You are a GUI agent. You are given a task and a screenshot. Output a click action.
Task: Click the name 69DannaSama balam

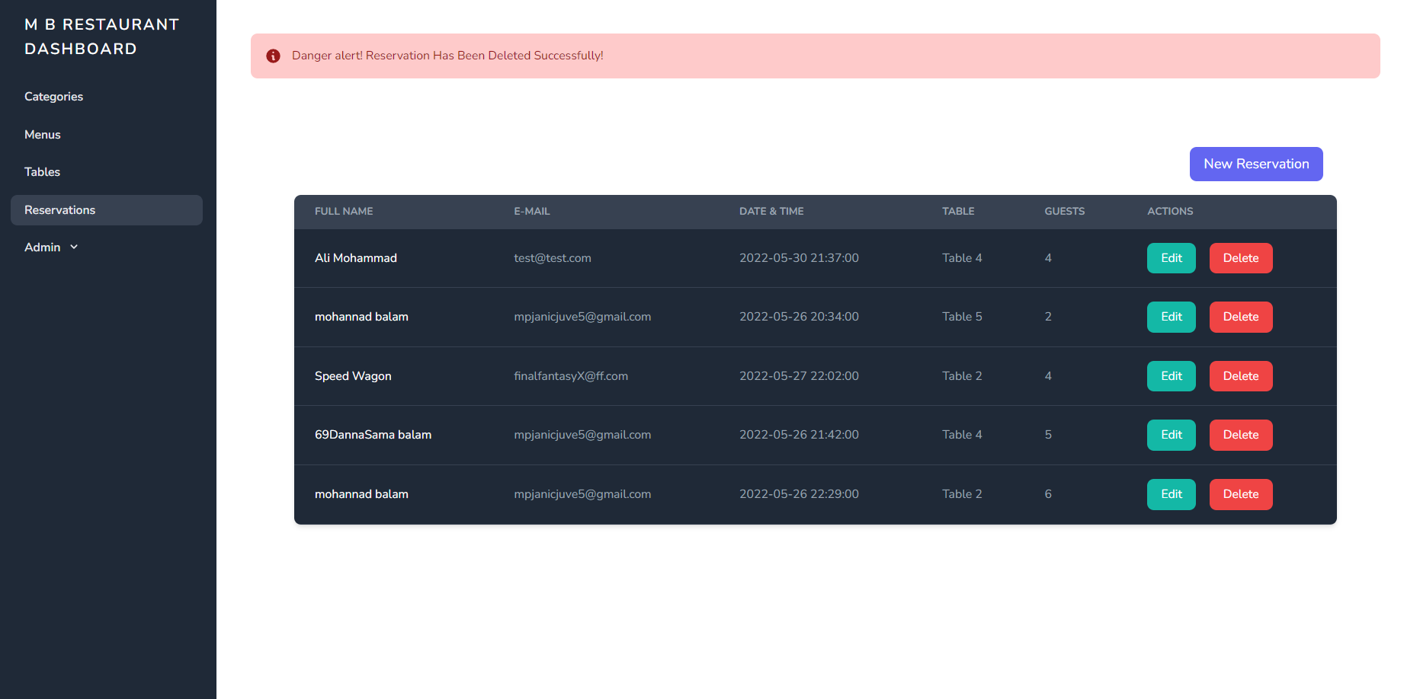click(373, 435)
